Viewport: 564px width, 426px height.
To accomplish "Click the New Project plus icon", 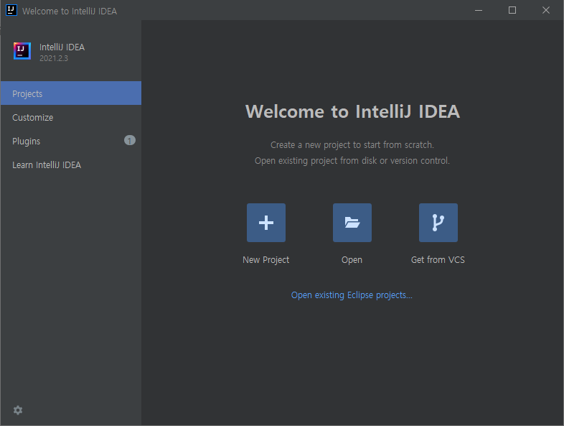I will (x=265, y=223).
